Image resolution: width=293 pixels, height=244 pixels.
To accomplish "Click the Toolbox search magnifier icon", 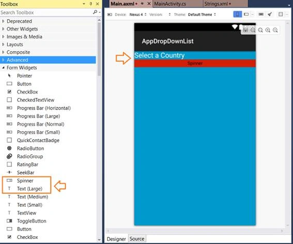I will pos(95,12).
